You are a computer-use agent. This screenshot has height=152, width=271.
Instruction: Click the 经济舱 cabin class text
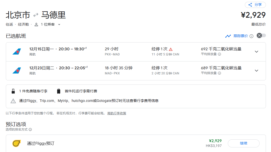tap(23, 25)
